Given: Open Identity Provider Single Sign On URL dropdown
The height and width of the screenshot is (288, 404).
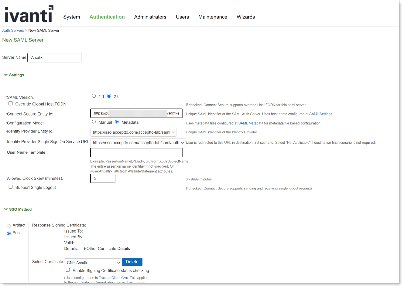Looking at the screenshot, I should [x=138, y=142].
